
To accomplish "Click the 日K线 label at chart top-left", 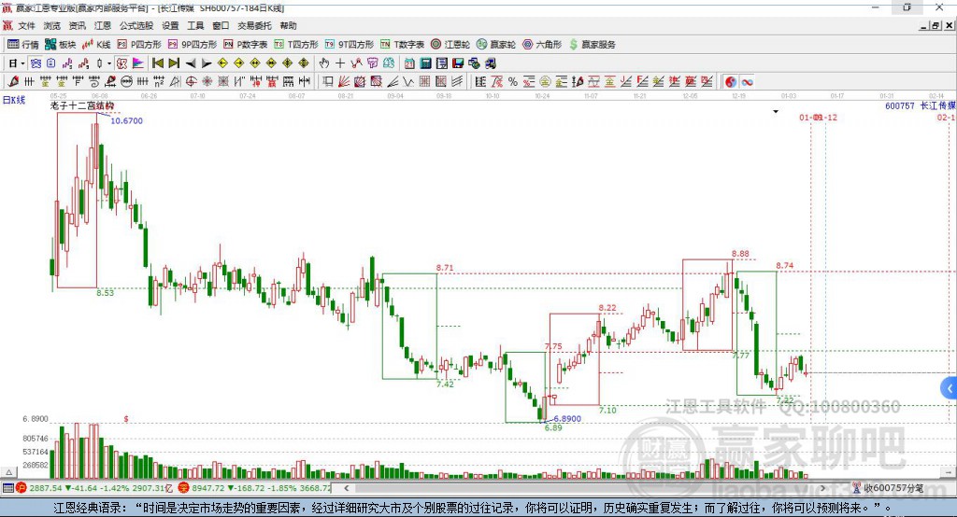I will (x=13, y=99).
